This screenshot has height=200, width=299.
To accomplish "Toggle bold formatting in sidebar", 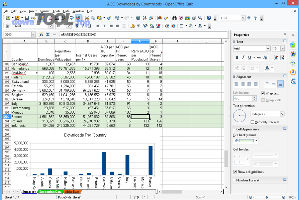I will pyautogui.click(x=237, y=57).
